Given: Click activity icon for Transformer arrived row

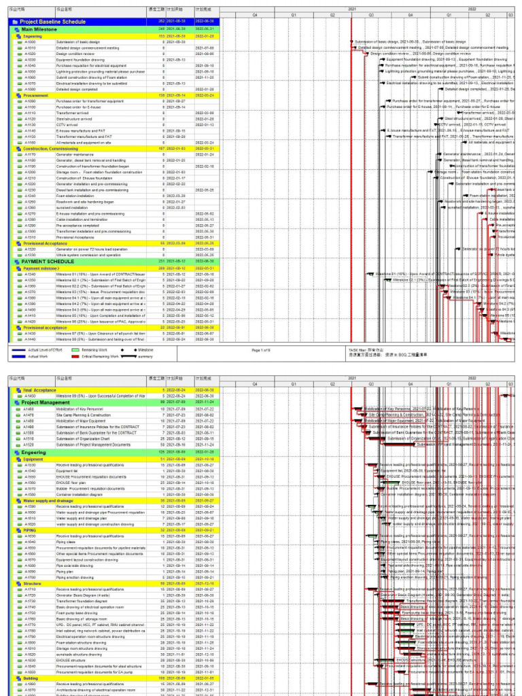Looking at the screenshot, I should 20,114.
